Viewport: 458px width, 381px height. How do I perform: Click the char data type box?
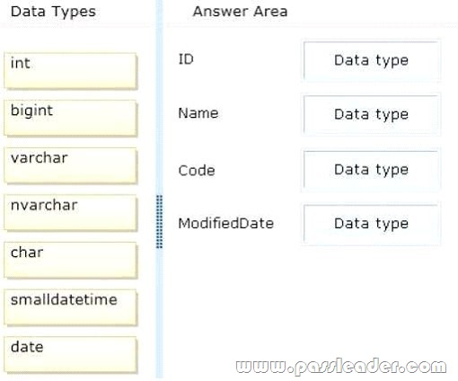70,260
